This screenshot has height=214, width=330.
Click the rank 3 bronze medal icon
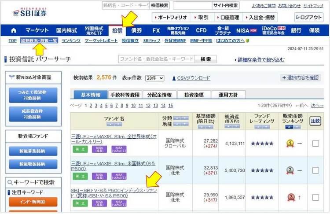pos(291,197)
